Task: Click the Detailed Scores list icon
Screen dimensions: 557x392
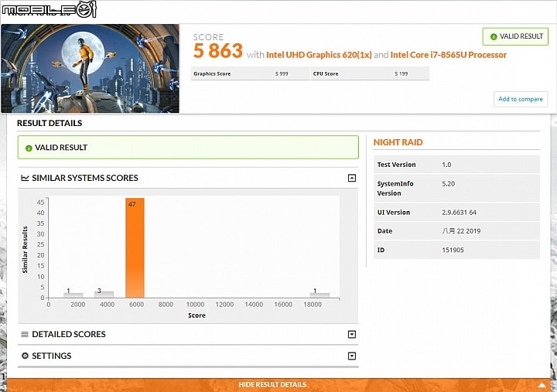Action: point(25,334)
